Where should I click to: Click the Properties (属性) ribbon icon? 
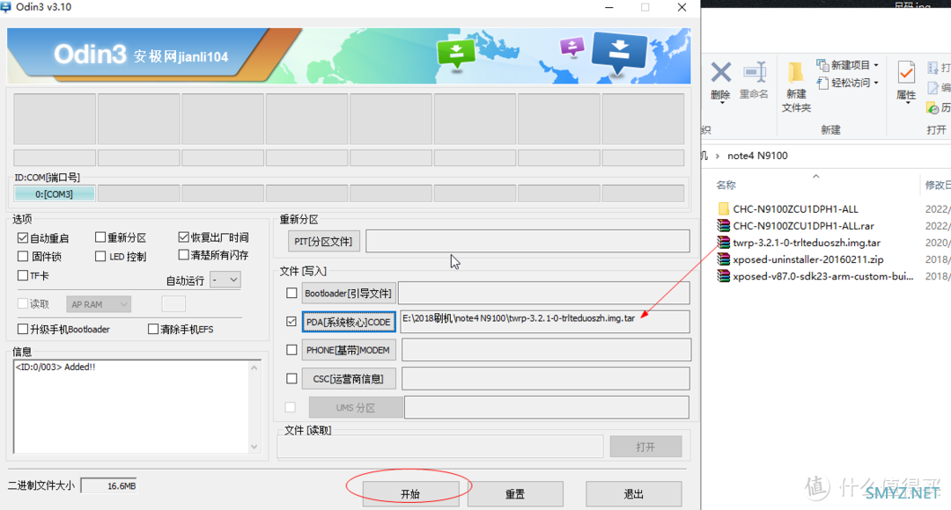(x=906, y=79)
